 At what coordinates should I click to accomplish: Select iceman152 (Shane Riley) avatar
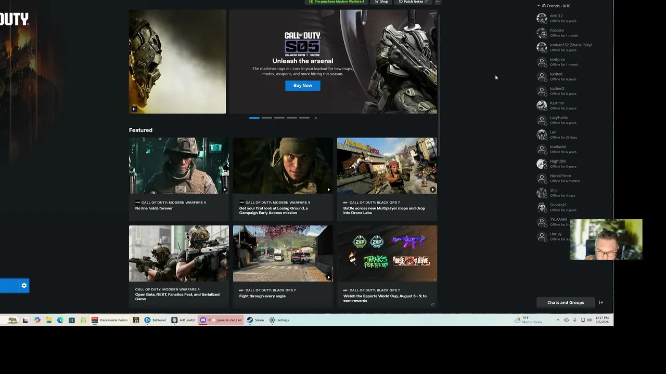point(542,47)
